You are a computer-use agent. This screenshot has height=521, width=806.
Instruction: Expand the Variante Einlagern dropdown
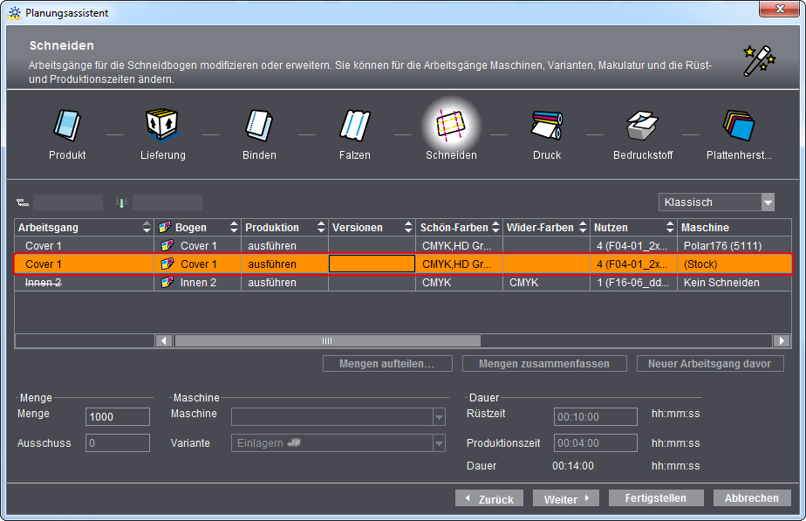pos(439,442)
